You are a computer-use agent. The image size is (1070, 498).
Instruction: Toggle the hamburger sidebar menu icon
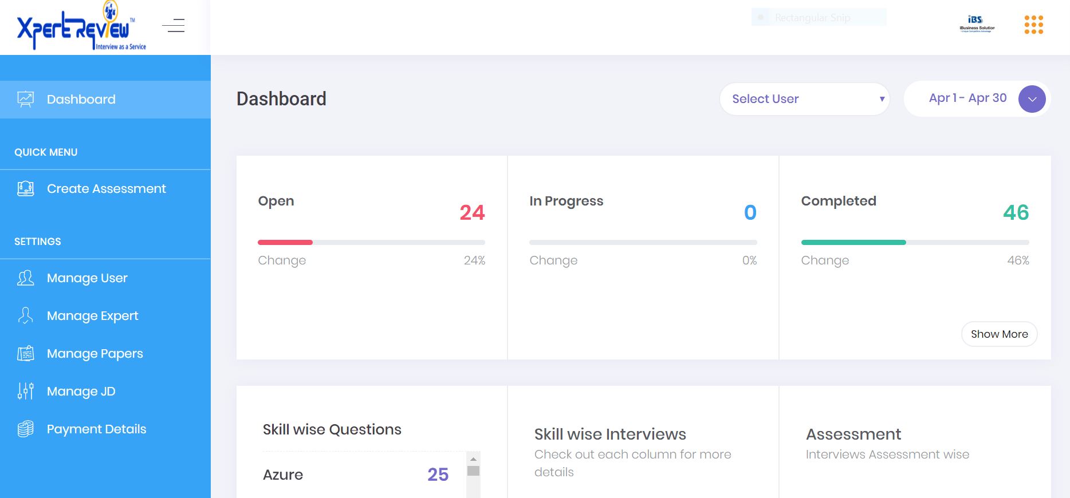coord(173,26)
